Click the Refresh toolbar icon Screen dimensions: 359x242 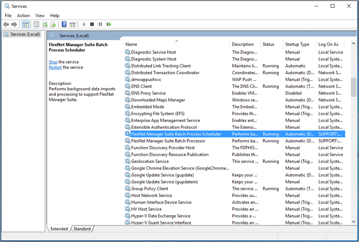click(45, 24)
